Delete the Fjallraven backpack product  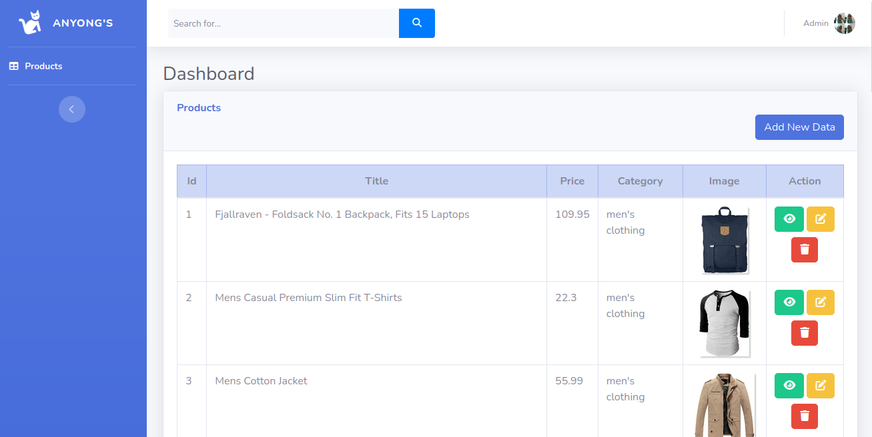point(804,250)
